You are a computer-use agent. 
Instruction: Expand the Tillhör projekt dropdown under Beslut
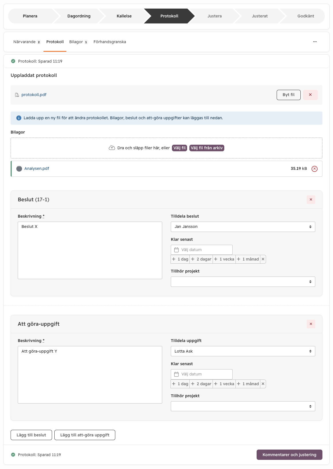pos(243,282)
